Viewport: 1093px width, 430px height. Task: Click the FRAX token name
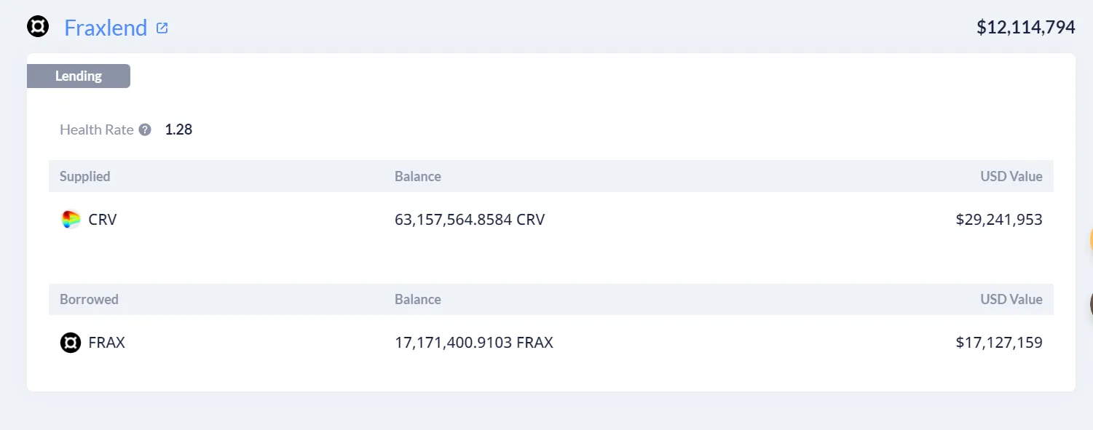pos(106,343)
